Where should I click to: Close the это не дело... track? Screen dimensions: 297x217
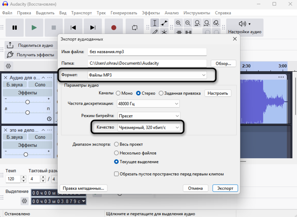click(x=5, y=130)
